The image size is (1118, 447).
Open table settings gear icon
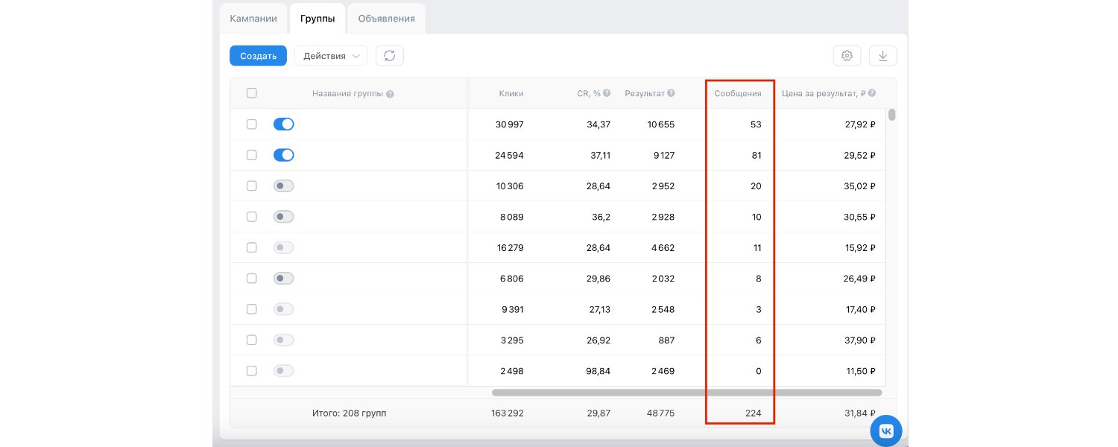847,56
